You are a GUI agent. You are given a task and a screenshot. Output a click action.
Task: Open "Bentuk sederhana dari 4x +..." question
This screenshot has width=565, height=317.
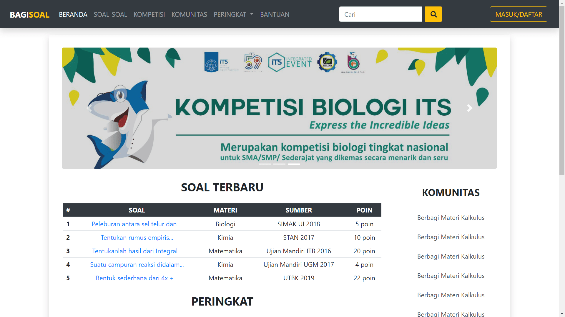pyautogui.click(x=137, y=278)
